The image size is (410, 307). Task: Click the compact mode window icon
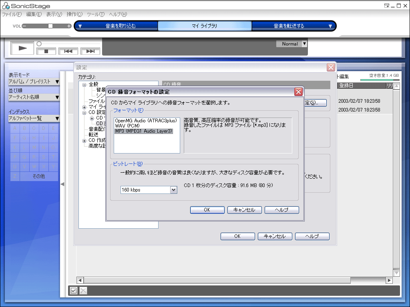click(387, 6)
